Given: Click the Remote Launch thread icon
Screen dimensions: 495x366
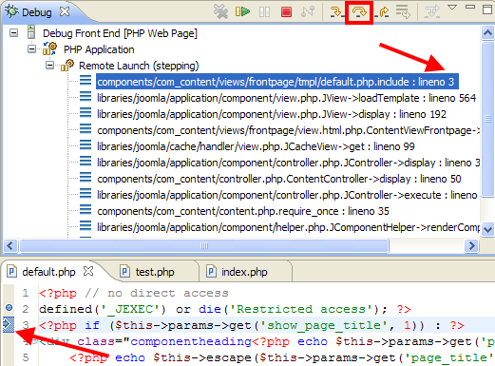Looking at the screenshot, I should click(x=67, y=65).
